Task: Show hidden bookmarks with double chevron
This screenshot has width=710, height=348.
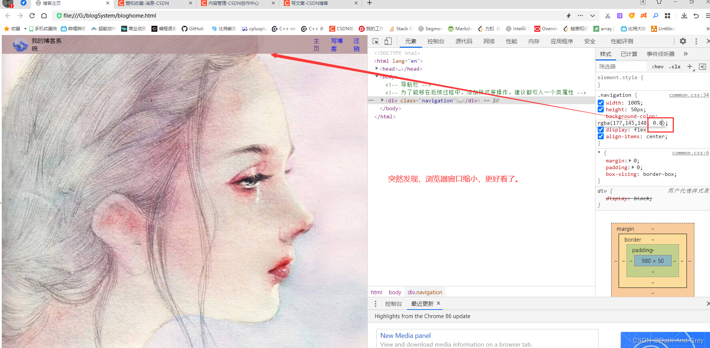Action: pyautogui.click(x=707, y=28)
